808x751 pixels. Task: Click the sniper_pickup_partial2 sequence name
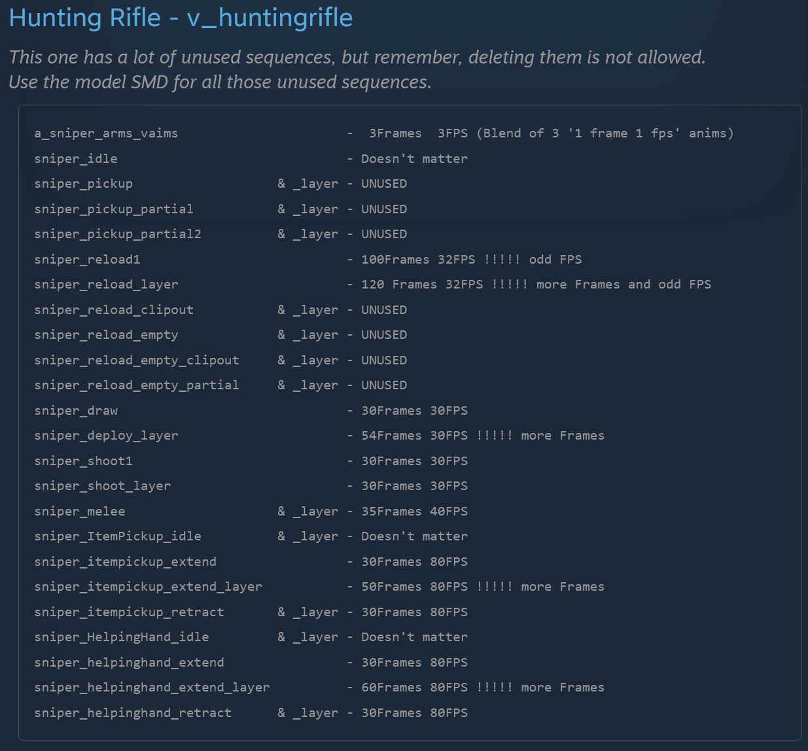[x=118, y=234]
